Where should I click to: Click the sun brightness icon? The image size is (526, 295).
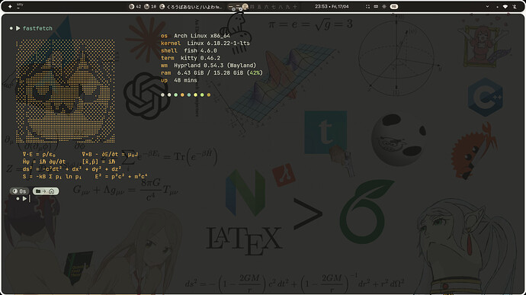(x=384, y=6)
